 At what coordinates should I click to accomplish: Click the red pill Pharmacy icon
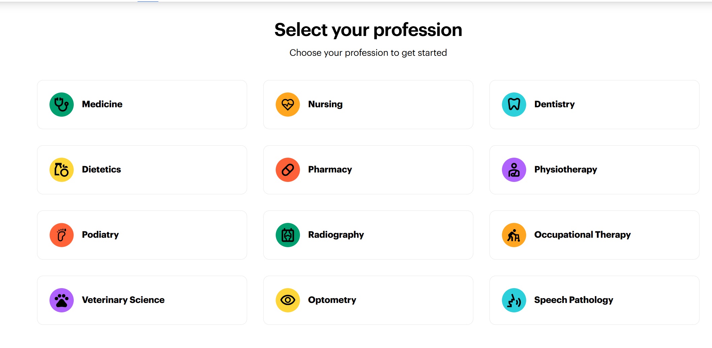[x=288, y=170]
